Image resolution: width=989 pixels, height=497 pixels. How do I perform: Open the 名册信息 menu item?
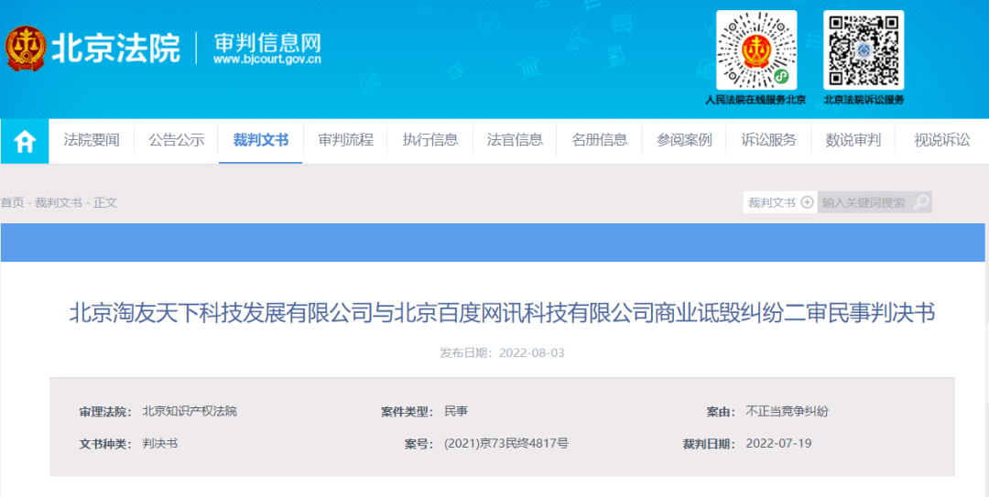coord(599,140)
